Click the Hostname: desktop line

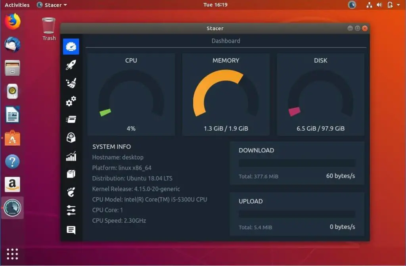pyautogui.click(x=118, y=157)
